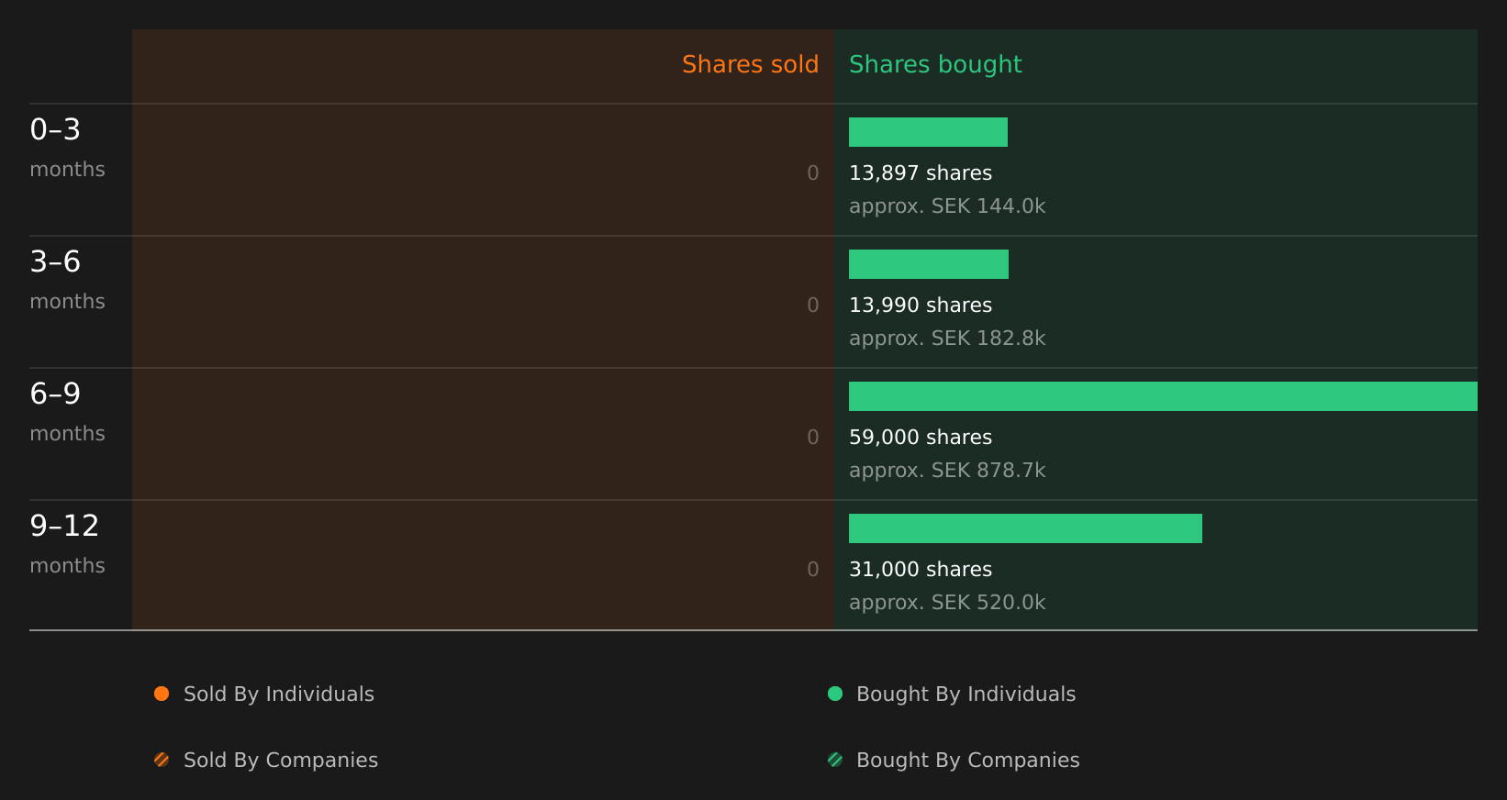Click the sold count 0 in 6–9 months row
Viewport: 1507px width, 800px height.
coord(813,438)
